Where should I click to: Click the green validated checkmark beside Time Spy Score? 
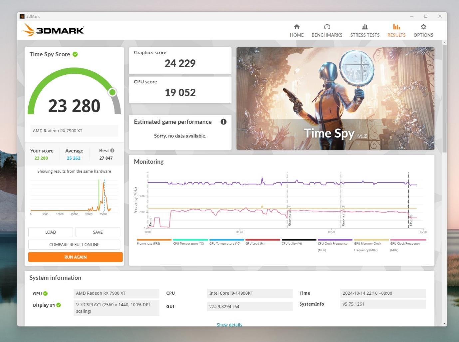(75, 54)
